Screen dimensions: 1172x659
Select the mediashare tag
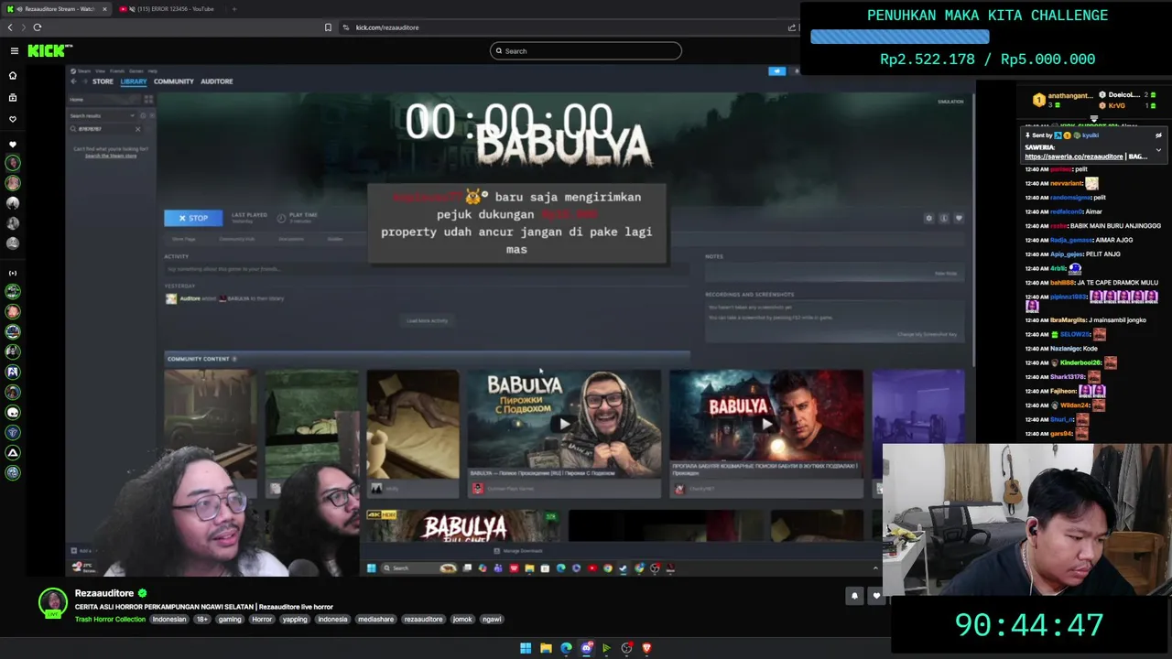(x=375, y=620)
